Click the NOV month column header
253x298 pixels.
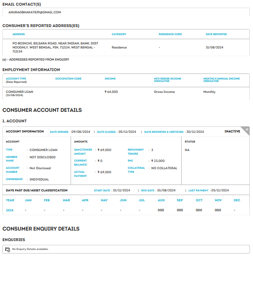(x=218, y=200)
